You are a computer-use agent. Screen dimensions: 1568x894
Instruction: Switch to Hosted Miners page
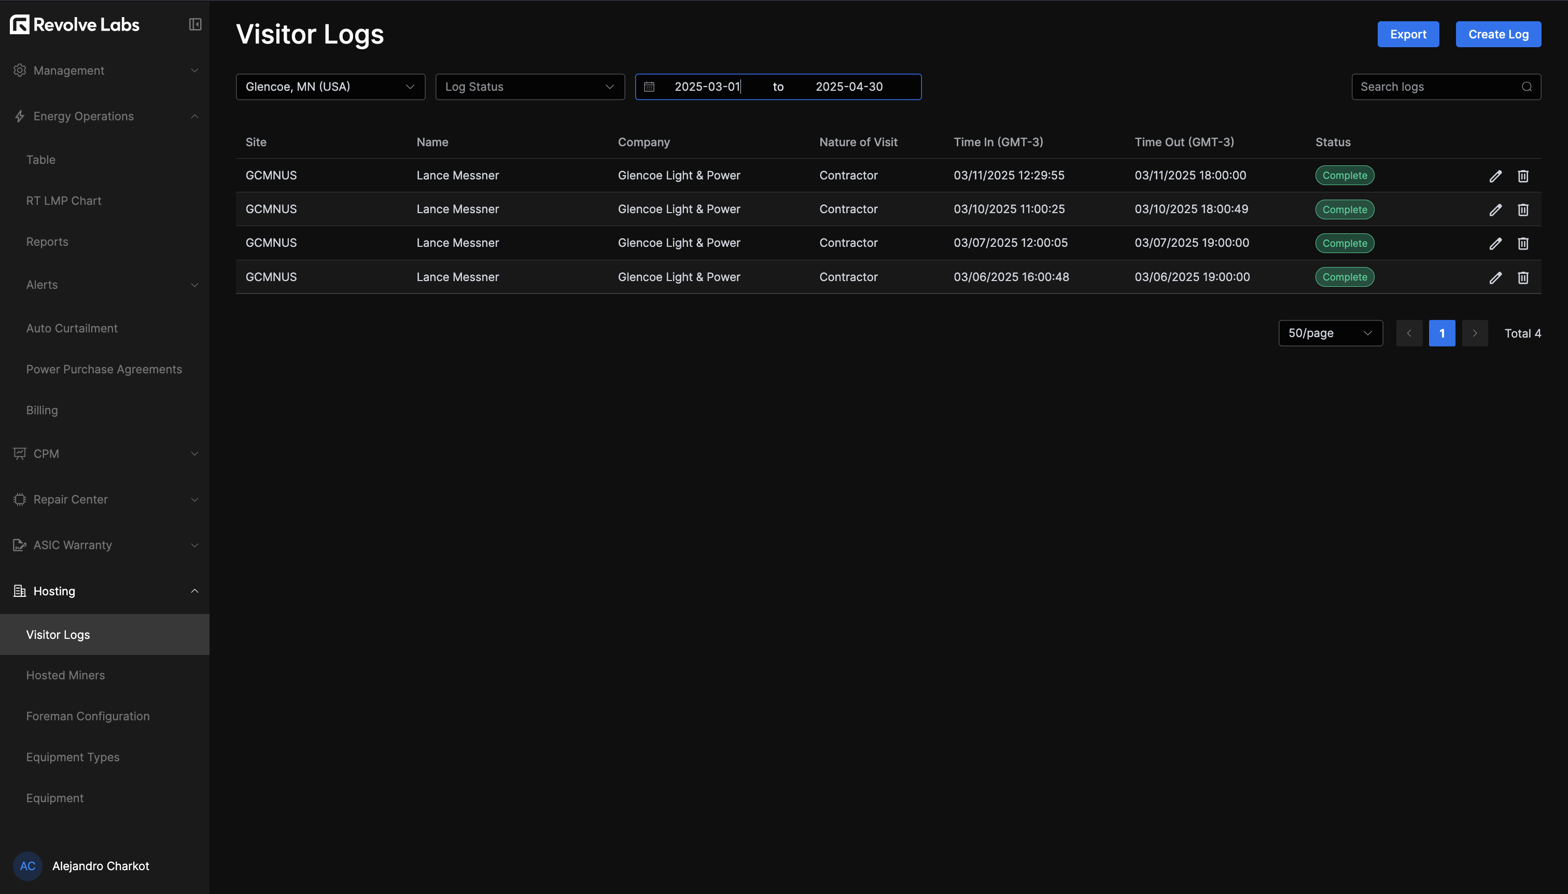tap(65, 675)
